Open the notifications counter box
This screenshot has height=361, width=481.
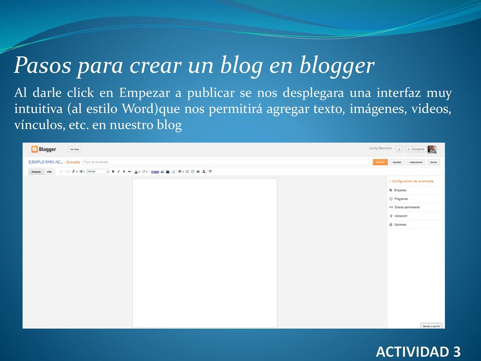399,149
